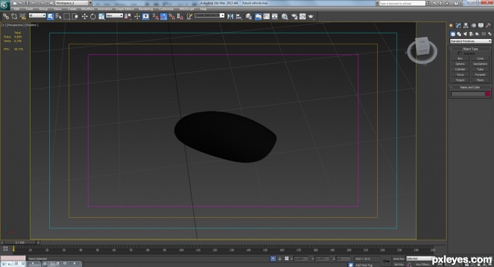Open Curve Editor from the toolbar
Screen dimensions: 494x267
click(x=266, y=17)
